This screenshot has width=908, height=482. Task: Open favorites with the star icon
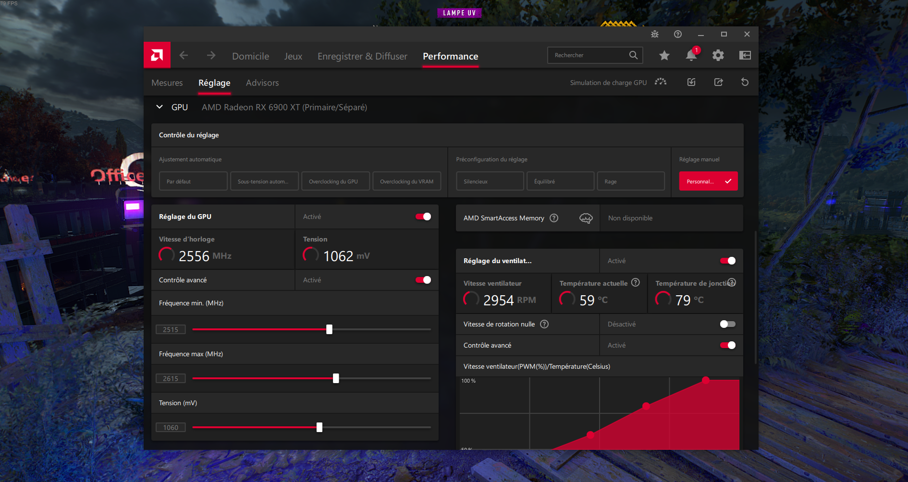pos(664,56)
